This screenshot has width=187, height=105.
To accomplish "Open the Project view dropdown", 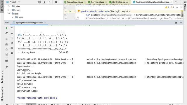I will pos(13,2).
